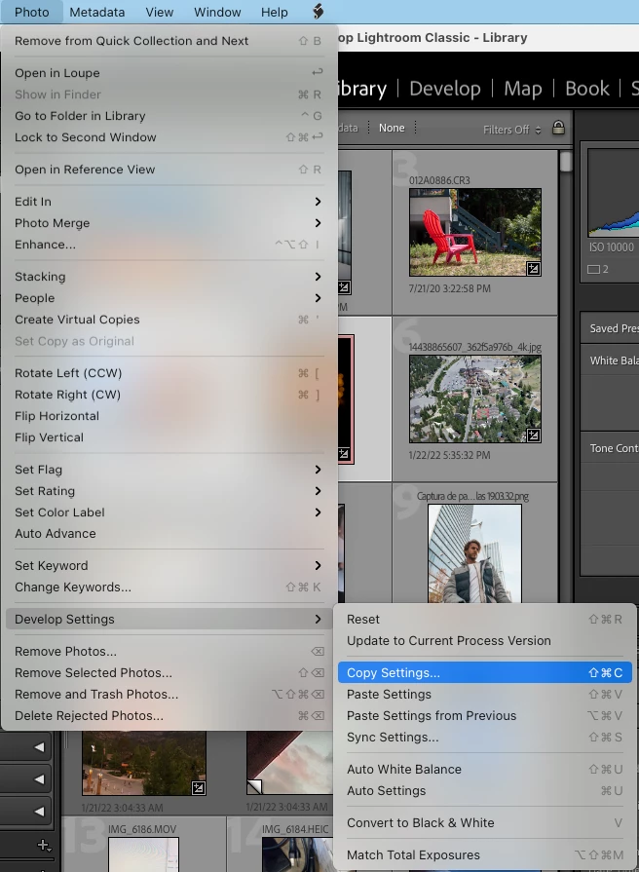The image size is (639, 872).
Task: Select the Captura de pa...las 190332.png thumbnail
Action: 474,553
